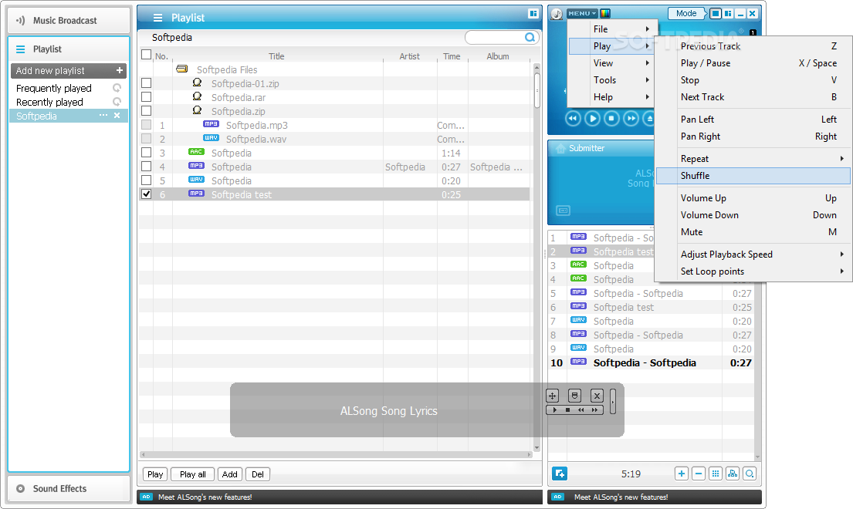Check the box for track 3 Softpedia AAC
Image resolution: width=853 pixels, height=509 pixels.
coord(147,152)
